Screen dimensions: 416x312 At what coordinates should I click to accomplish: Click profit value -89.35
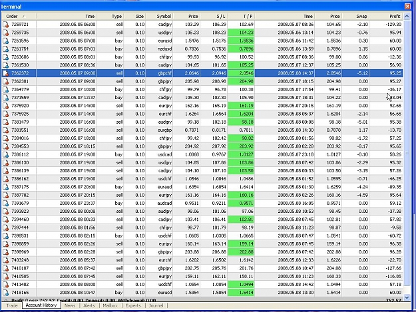pyautogui.click(x=394, y=187)
